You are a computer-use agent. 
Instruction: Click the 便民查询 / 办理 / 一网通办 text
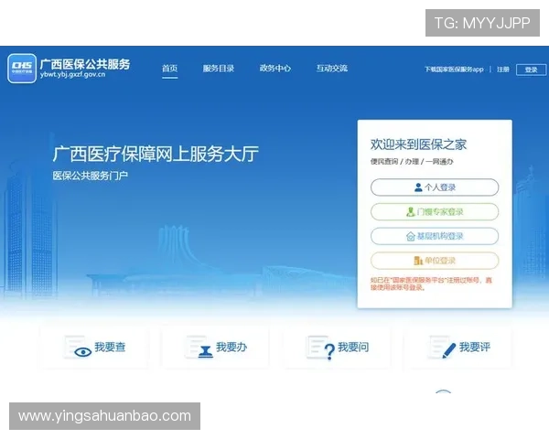click(x=412, y=161)
